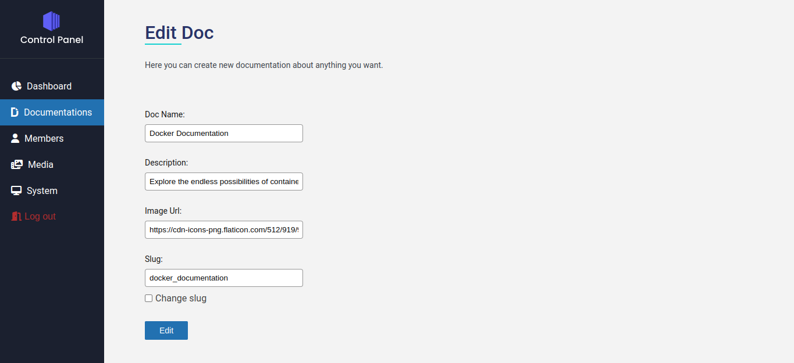Click the Members person icon
This screenshot has width=794, height=363.
(15, 138)
